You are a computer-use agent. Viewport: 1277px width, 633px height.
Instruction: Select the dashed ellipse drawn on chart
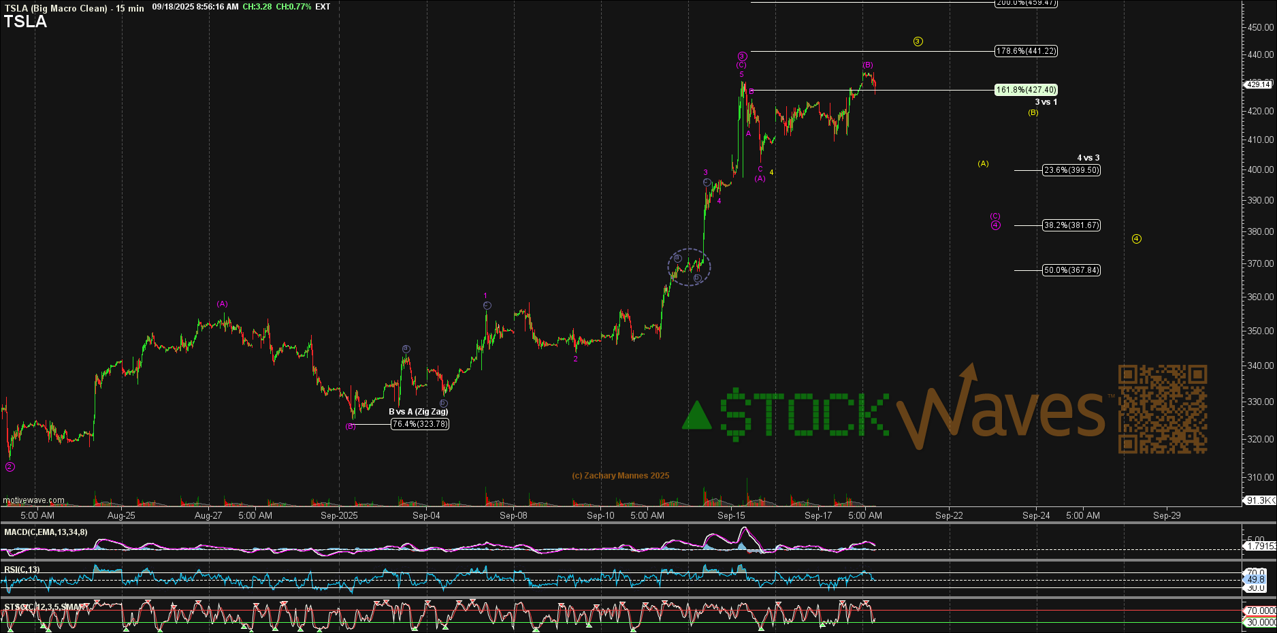point(689,267)
